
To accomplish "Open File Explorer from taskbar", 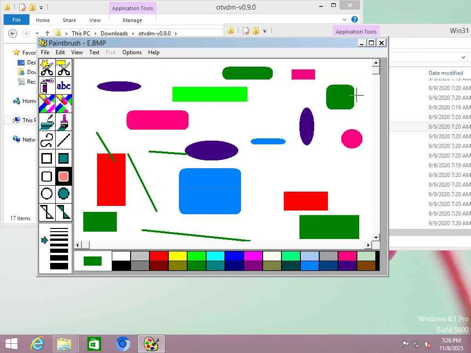I will point(64,344).
